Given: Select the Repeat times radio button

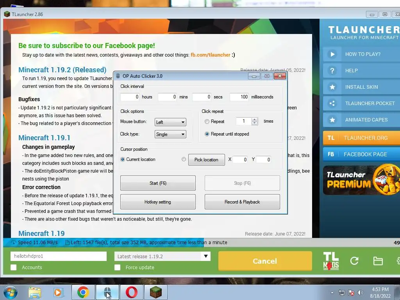Looking at the screenshot, I should 207,122.
